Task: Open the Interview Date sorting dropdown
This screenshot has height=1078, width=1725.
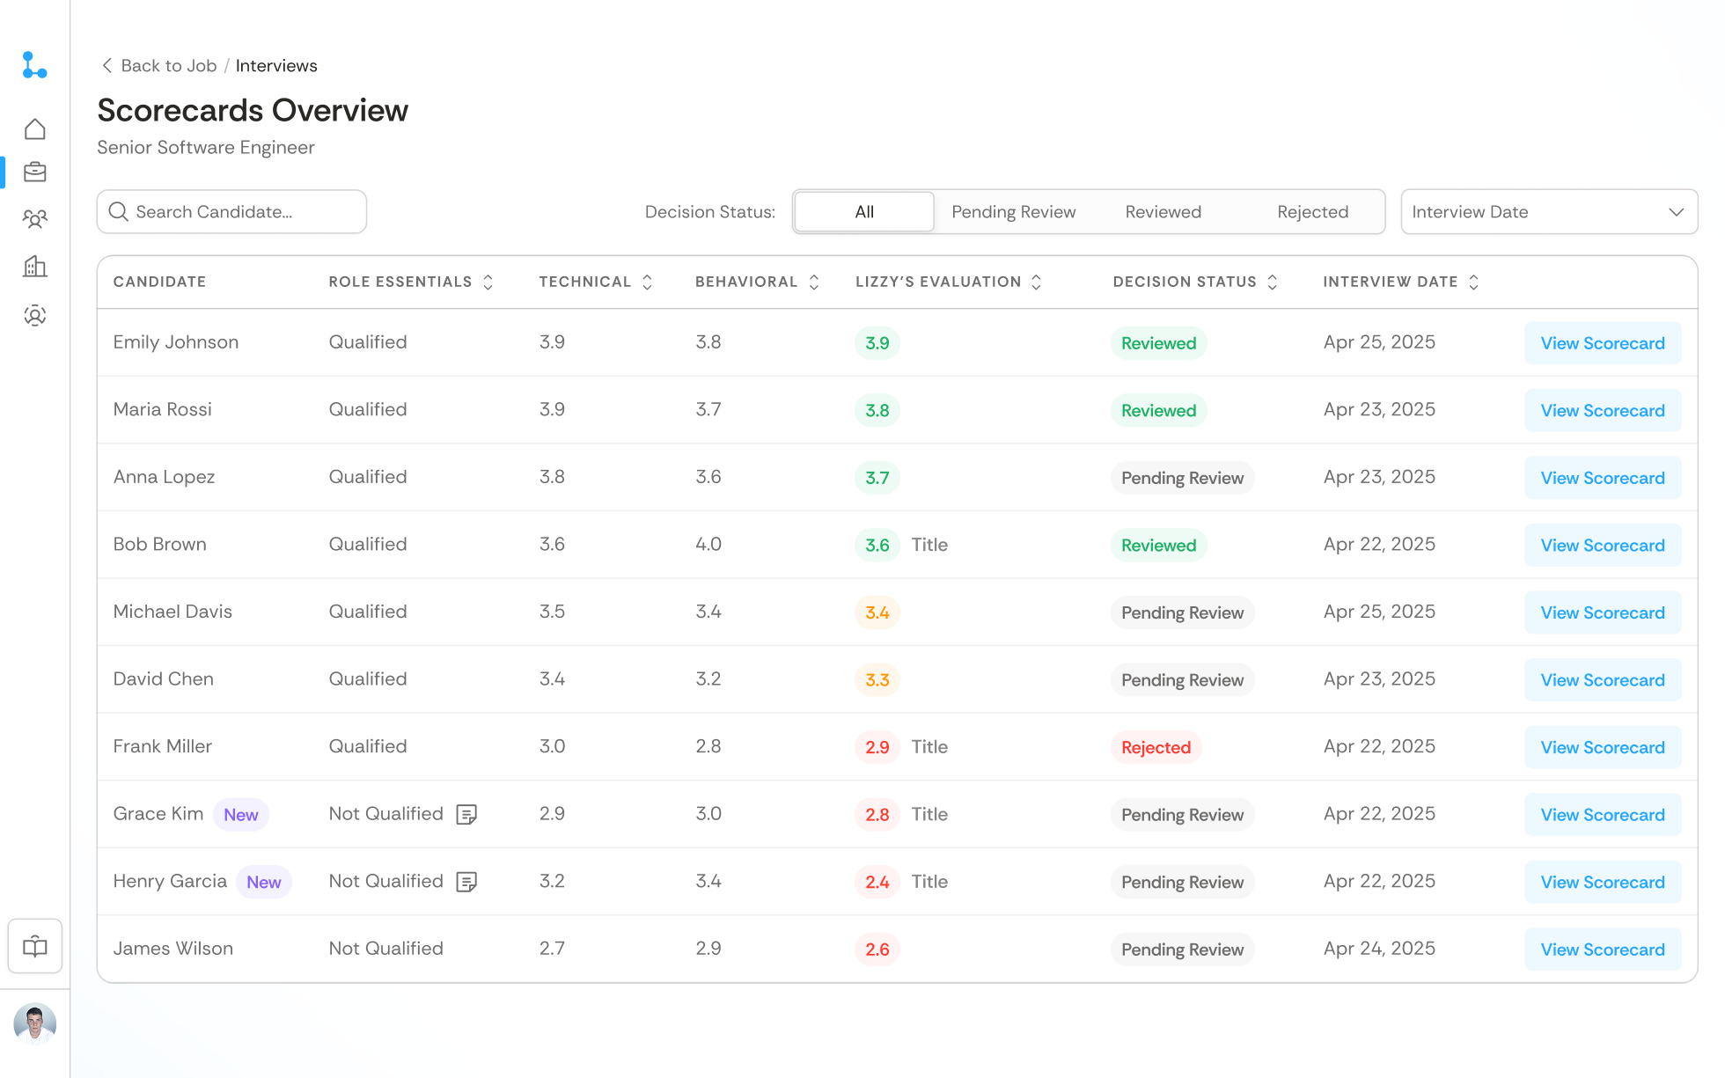Action: (x=1549, y=211)
